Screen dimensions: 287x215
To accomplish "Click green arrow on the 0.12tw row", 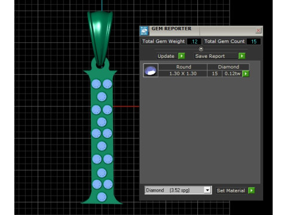I will point(246,73).
